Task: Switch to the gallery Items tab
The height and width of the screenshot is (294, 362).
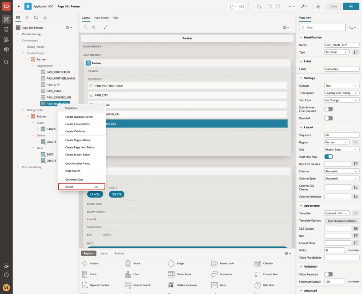Action: pos(104,253)
